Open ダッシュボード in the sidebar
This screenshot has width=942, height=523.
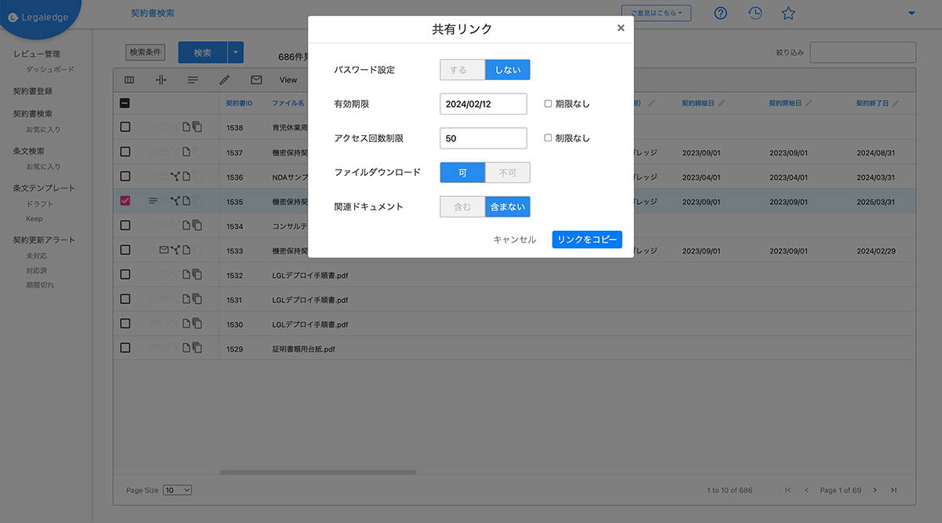pos(50,69)
